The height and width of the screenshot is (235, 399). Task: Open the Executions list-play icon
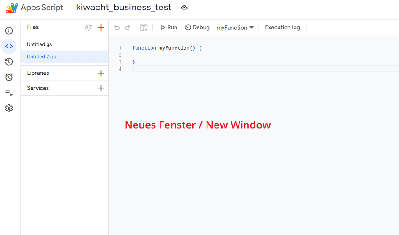tap(9, 93)
